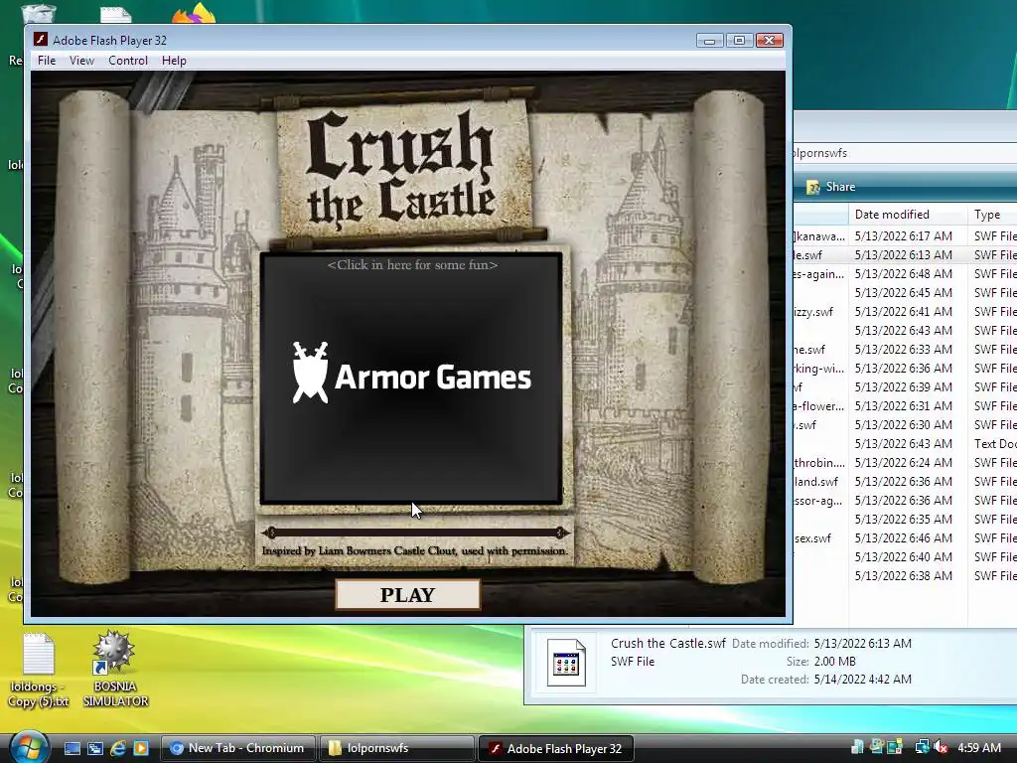Click the 'Click in here for some fun' text
Image resolution: width=1017 pixels, height=763 pixels.
click(x=412, y=264)
